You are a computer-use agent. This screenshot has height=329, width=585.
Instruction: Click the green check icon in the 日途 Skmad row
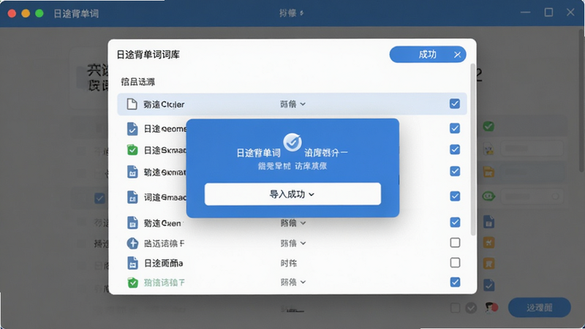pos(132,150)
